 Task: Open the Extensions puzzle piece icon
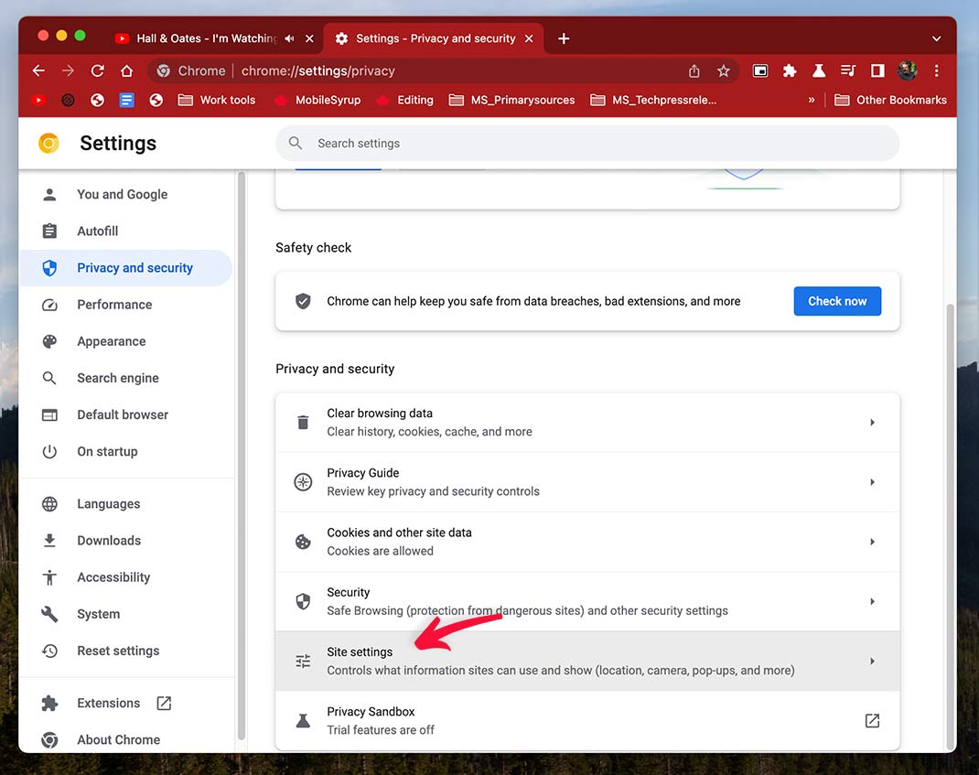[790, 70]
